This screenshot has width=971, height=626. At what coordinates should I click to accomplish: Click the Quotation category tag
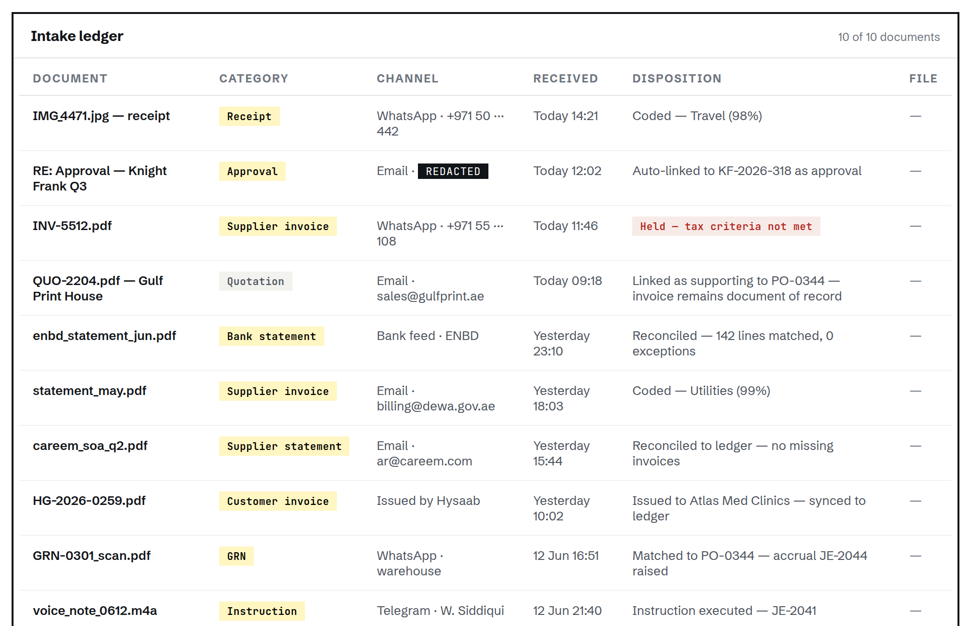(255, 281)
